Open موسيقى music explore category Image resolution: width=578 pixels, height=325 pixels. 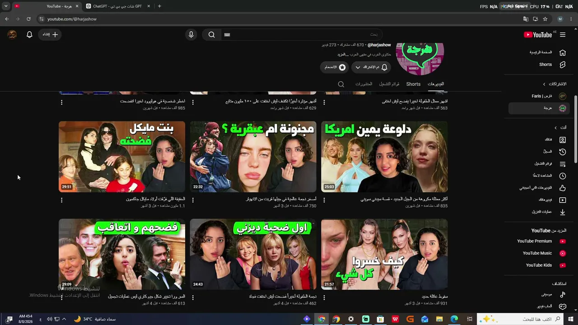pyautogui.click(x=539, y=294)
